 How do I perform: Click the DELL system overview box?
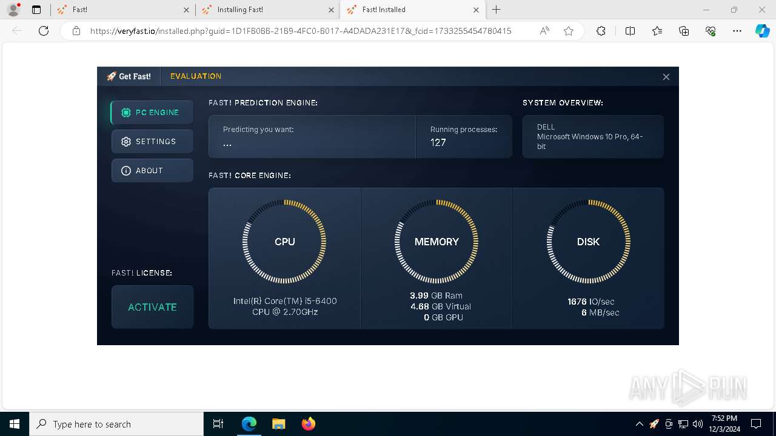tap(593, 137)
